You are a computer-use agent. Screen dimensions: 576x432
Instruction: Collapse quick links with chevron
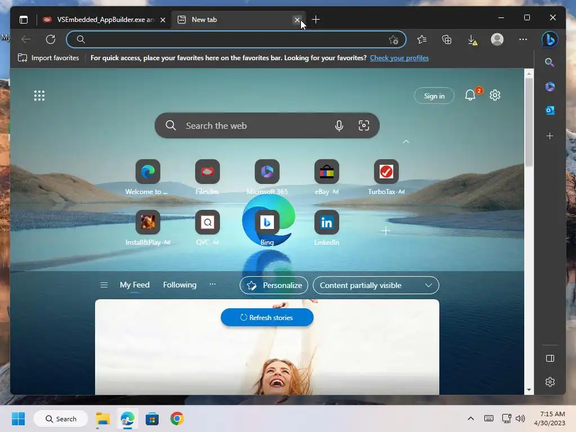[406, 141]
